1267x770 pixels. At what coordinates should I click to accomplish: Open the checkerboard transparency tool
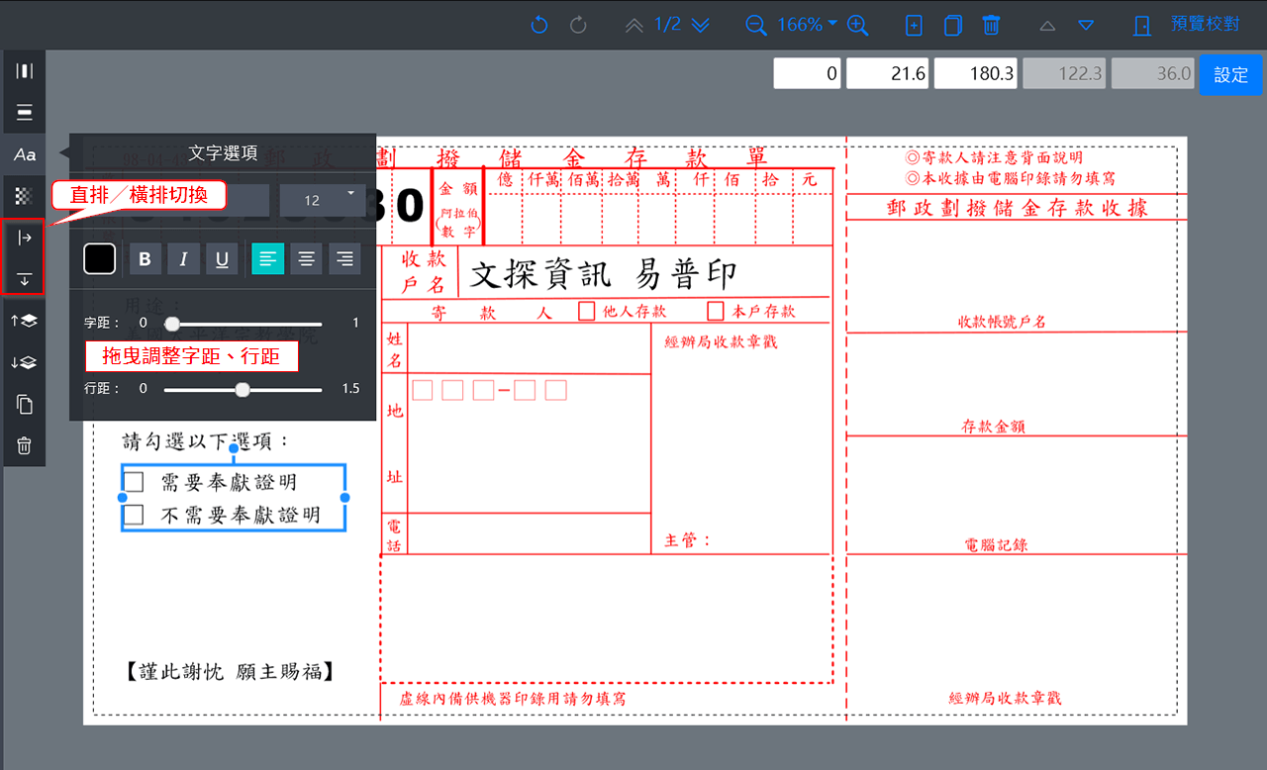click(25, 195)
